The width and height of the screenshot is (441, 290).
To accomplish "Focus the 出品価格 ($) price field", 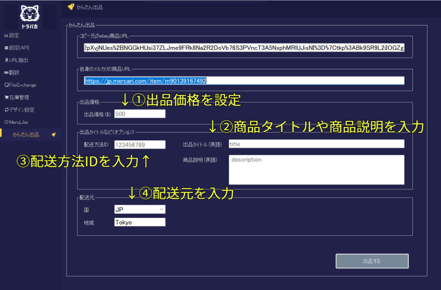I will coord(140,114).
